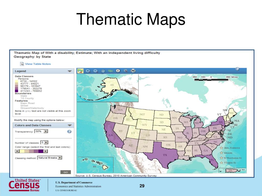Click Colorado on the map
The height and width of the screenshot is (196, 262).
click(148, 135)
